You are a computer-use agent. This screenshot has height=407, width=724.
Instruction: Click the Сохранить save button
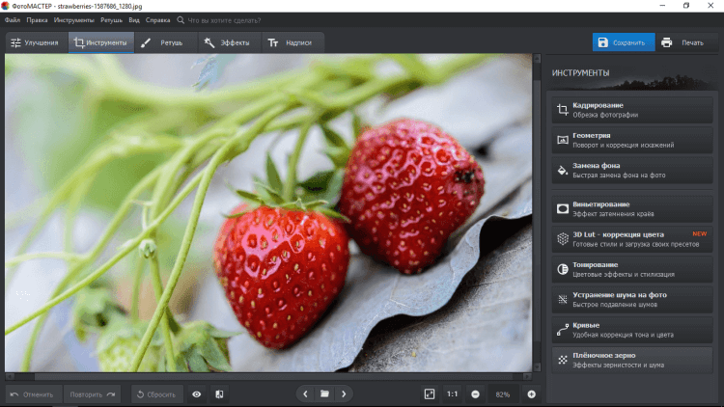coord(623,42)
